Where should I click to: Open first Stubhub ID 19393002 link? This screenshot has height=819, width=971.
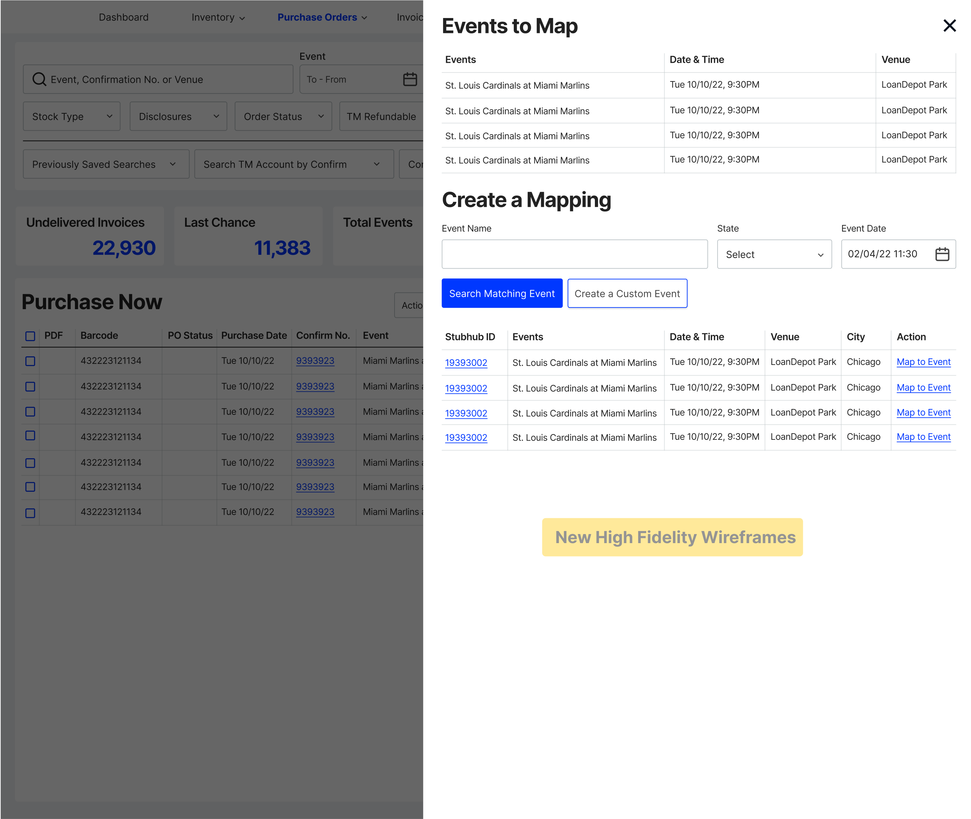click(466, 363)
